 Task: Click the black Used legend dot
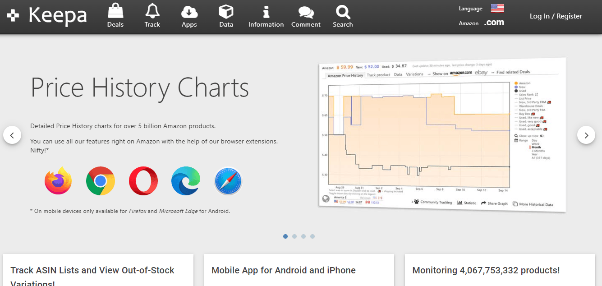click(x=516, y=91)
